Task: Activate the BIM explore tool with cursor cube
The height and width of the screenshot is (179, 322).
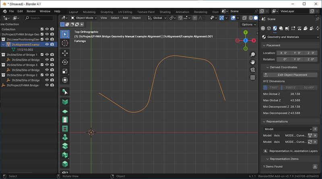Action: (x=65, y=92)
